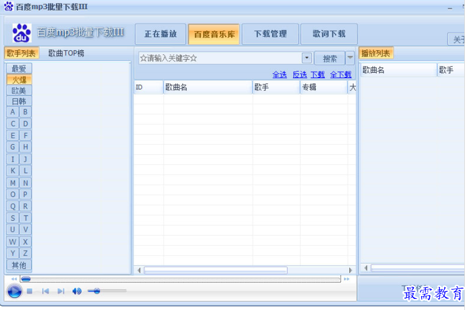Fast-forward using the right double-arrow icon

point(347,279)
